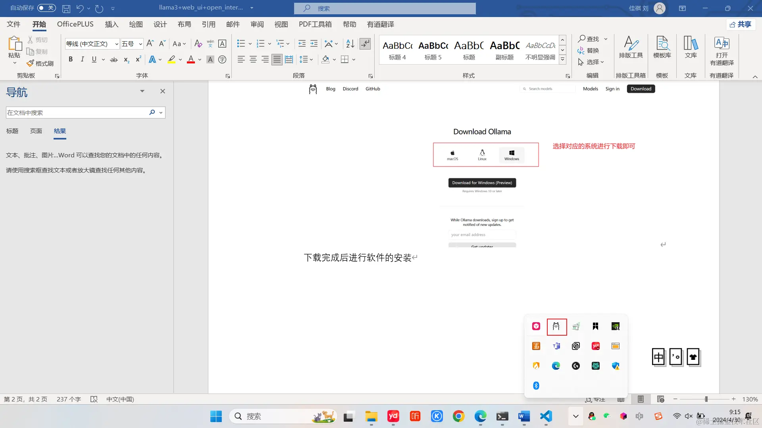Click the zoom slider handle
Viewport: 762px width, 428px height.
706,399
